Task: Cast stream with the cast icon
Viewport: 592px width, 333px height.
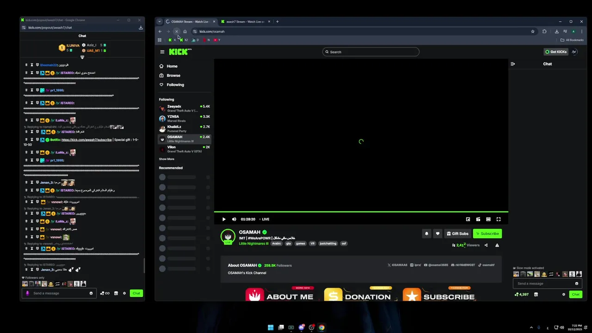Action: point(478,219)
